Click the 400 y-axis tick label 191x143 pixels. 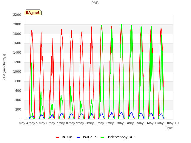[18, 100]
